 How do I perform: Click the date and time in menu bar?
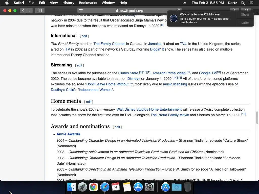208,3
